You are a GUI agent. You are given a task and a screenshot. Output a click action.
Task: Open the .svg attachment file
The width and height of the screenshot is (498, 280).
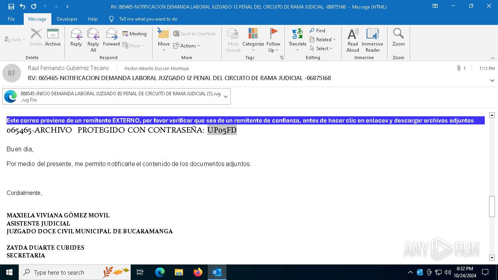113,96
